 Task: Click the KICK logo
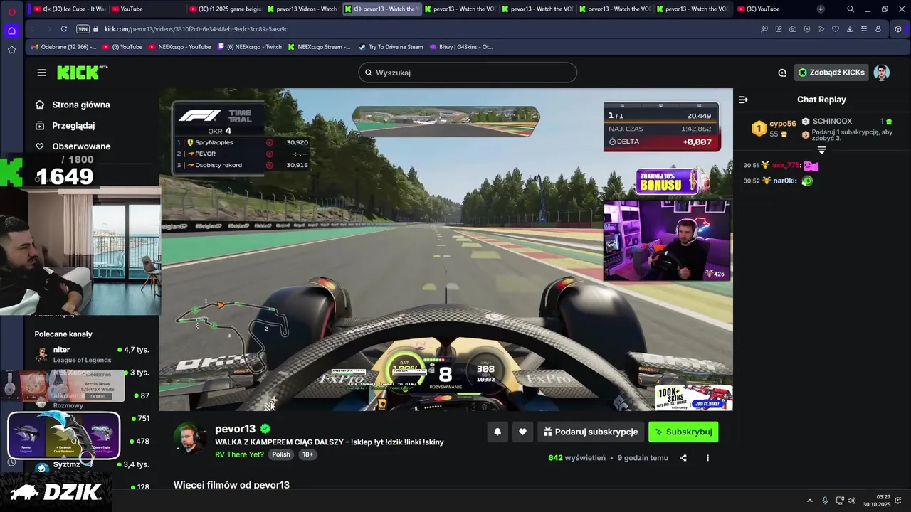82,73
